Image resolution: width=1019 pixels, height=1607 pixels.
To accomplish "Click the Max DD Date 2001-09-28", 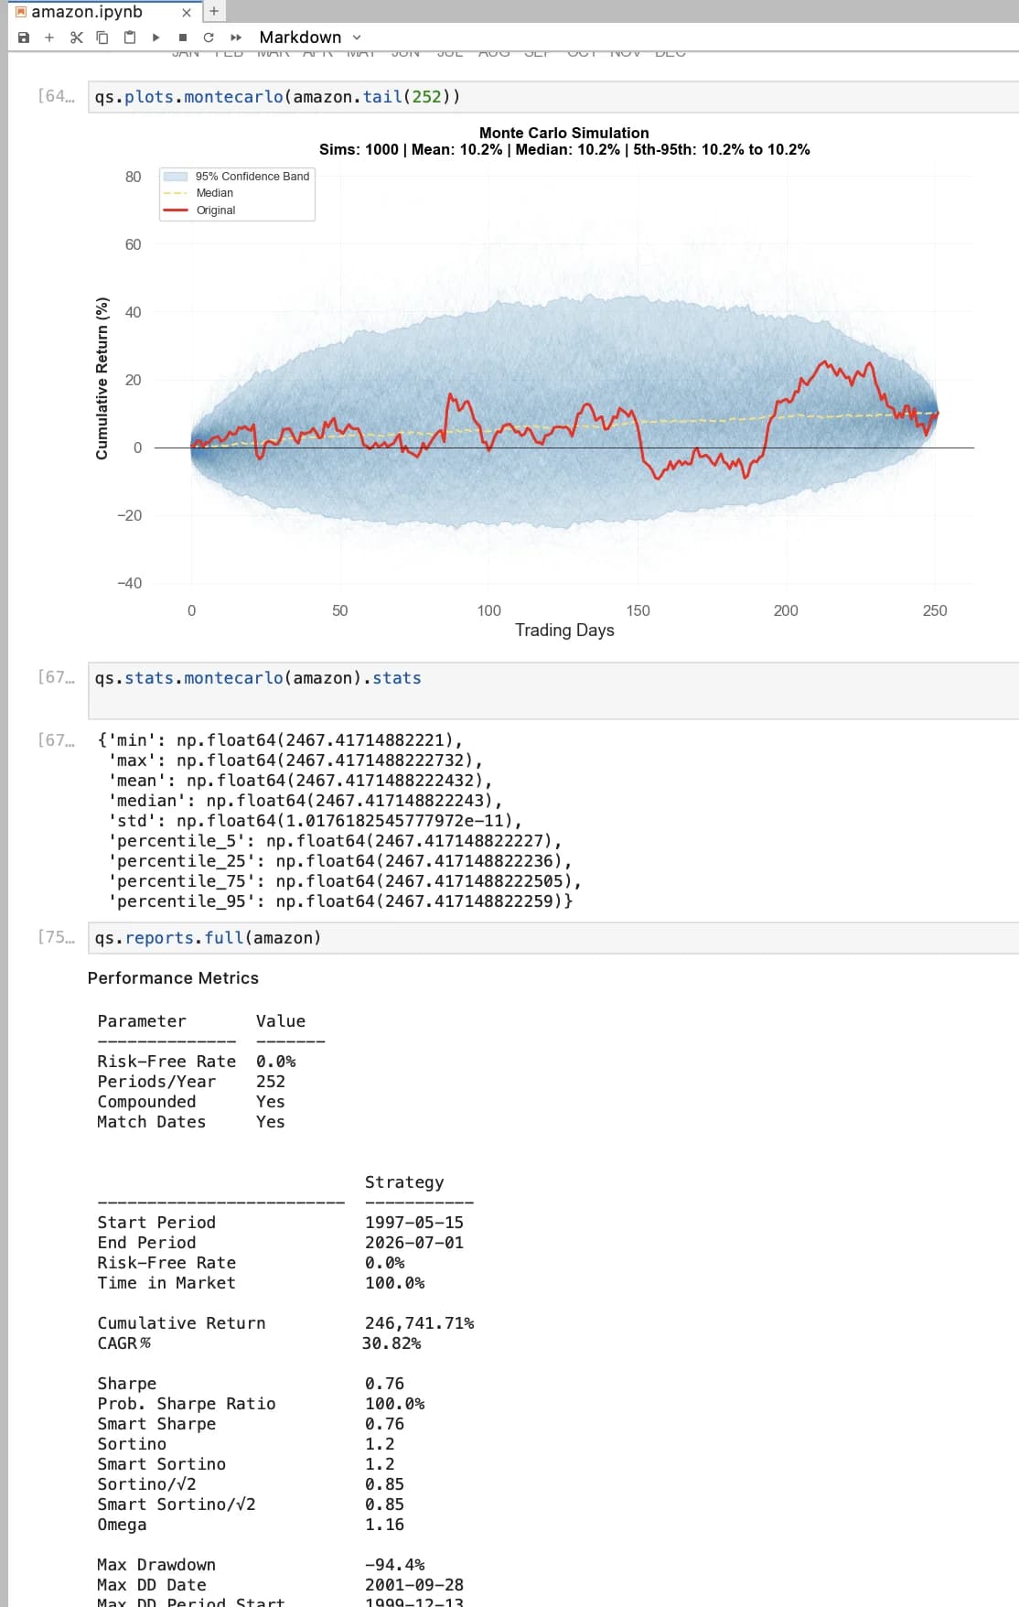I will [413, 1585].
